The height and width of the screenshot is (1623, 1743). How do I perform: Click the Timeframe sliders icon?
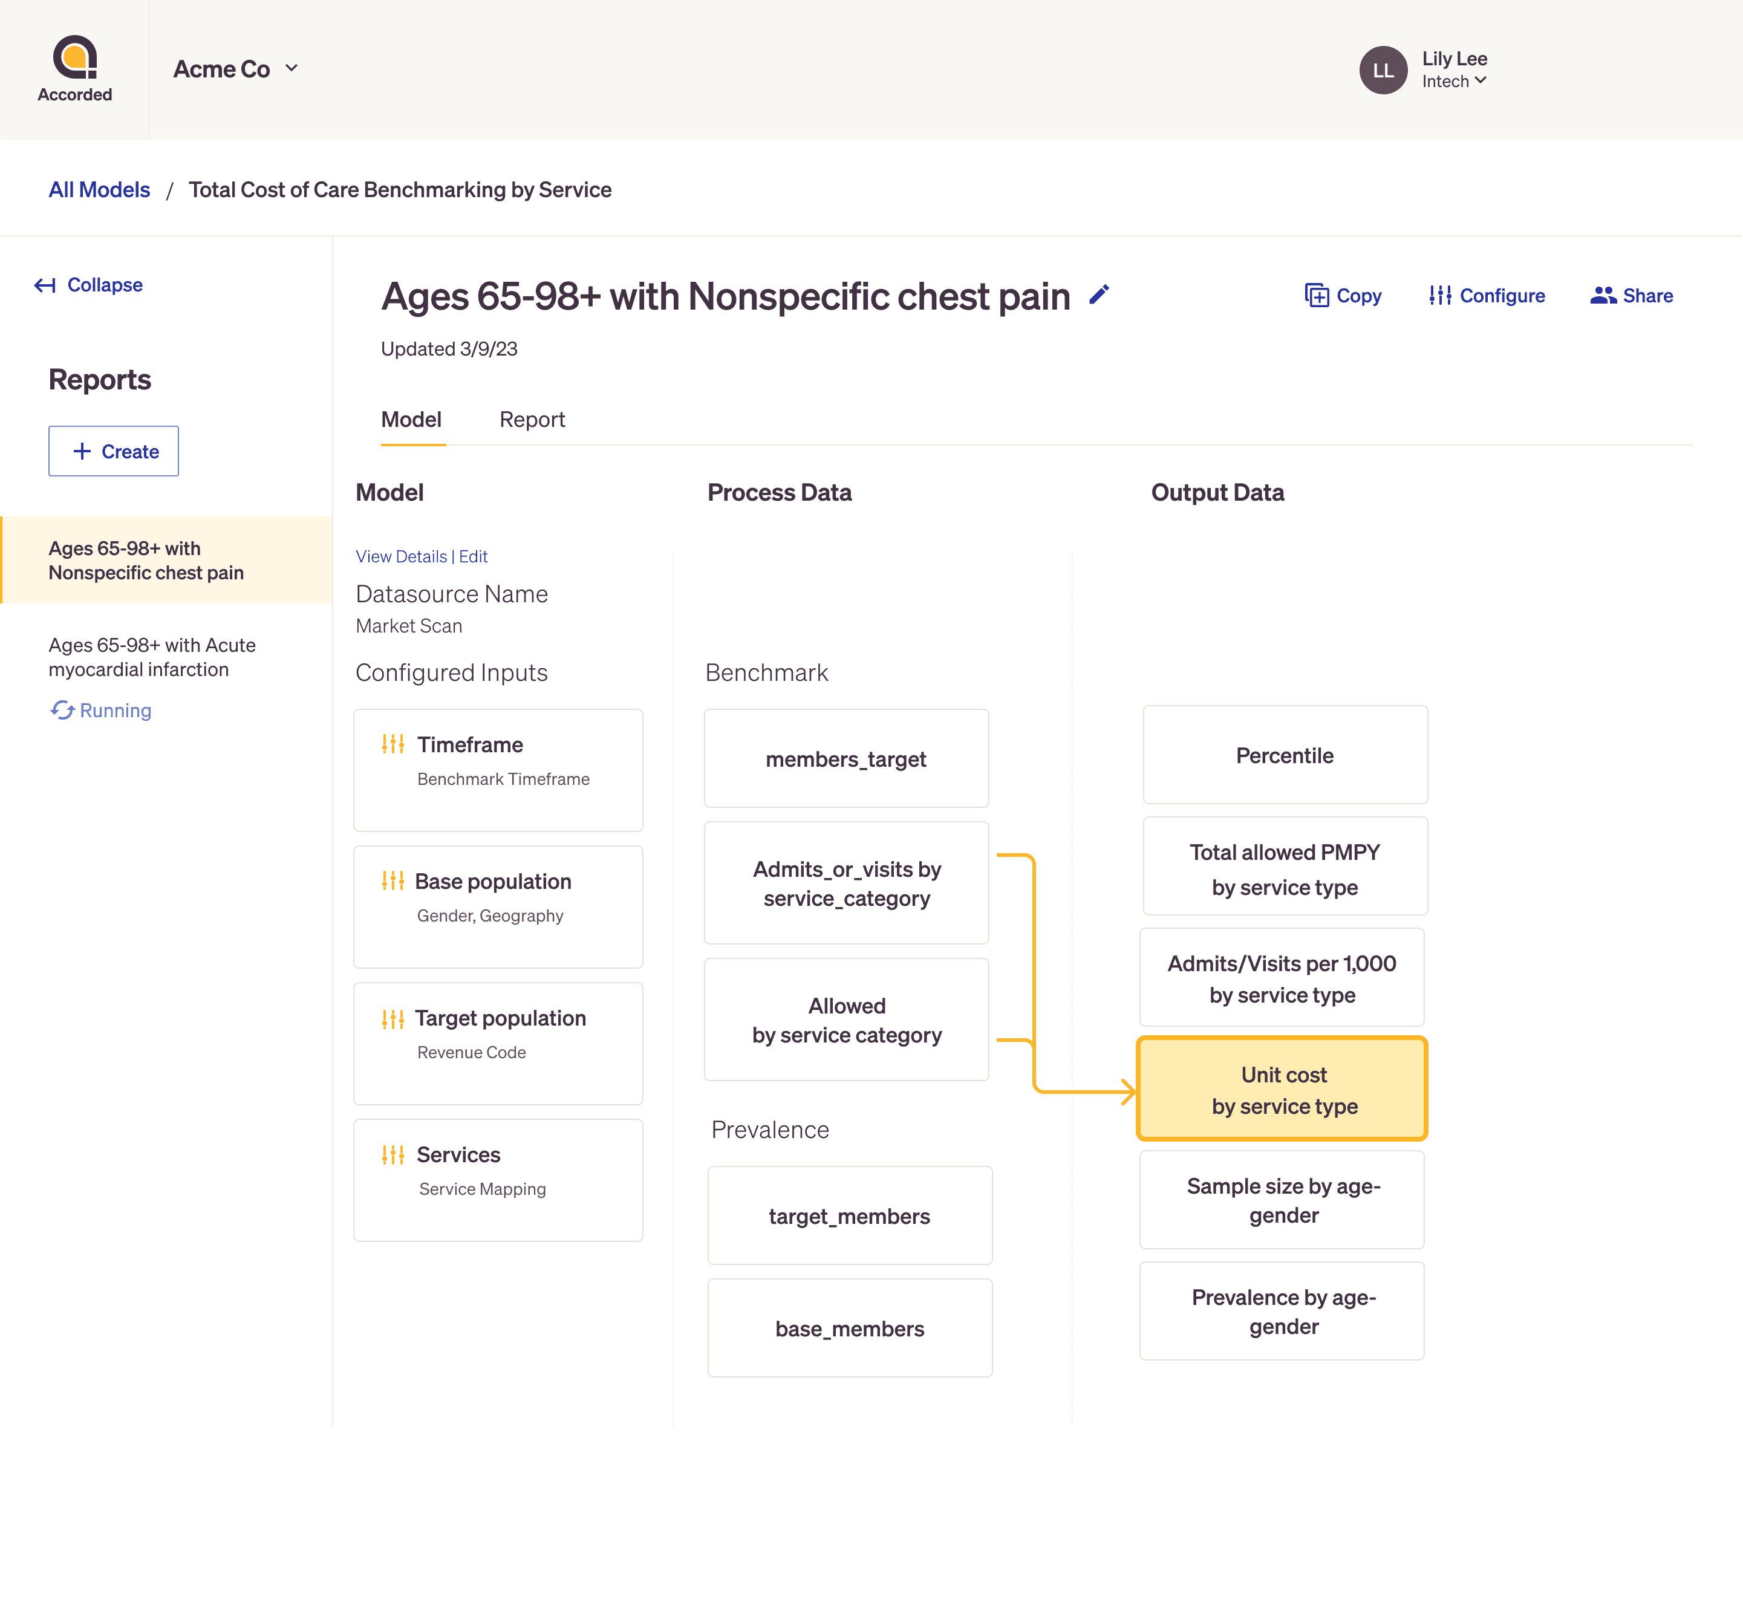[393, 744]
